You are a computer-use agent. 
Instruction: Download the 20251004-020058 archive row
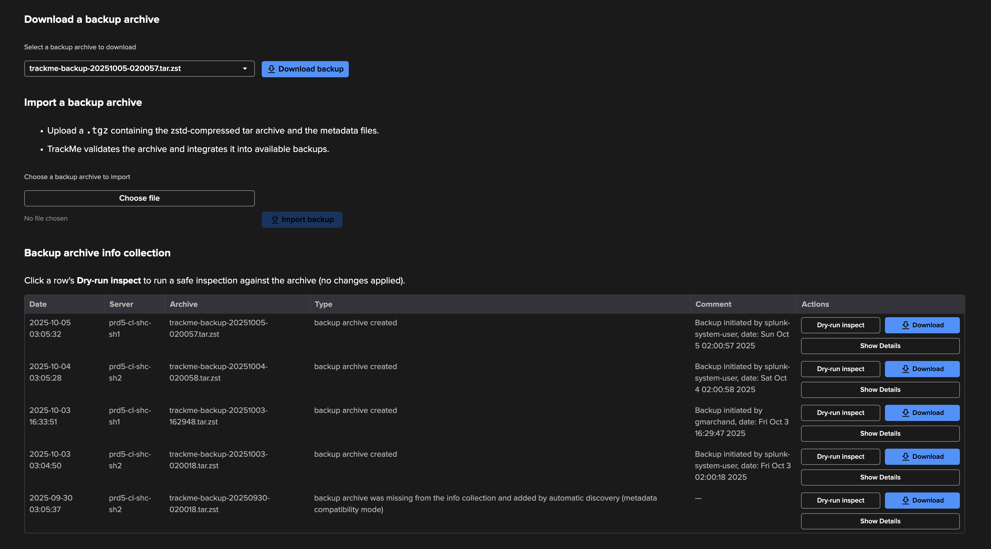922,369
